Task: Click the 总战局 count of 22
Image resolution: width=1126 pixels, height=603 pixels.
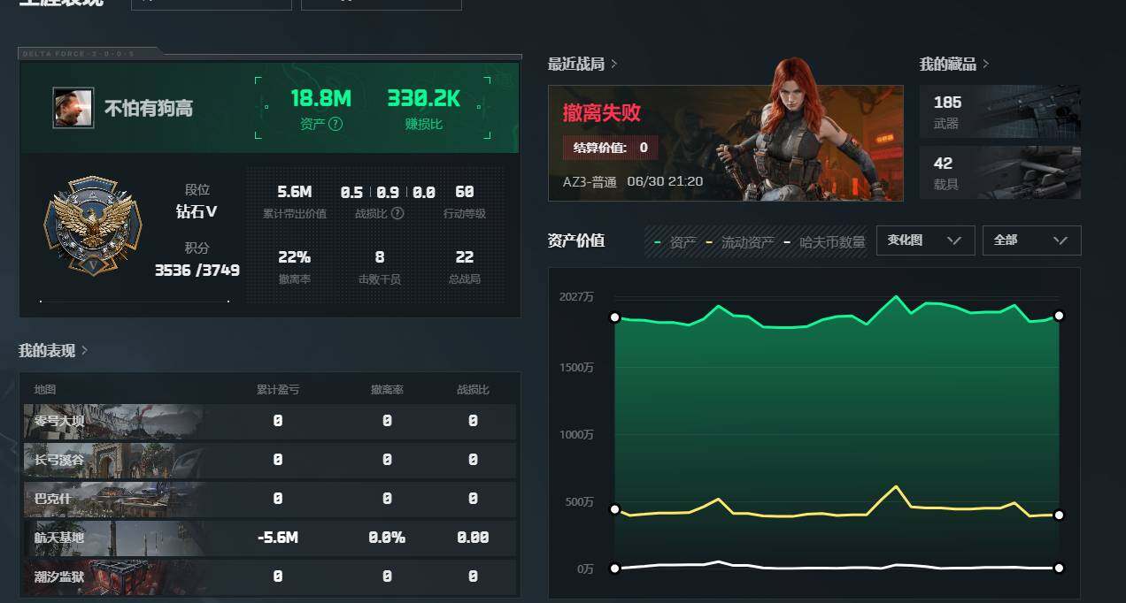Action: click(x=465, y=257)
